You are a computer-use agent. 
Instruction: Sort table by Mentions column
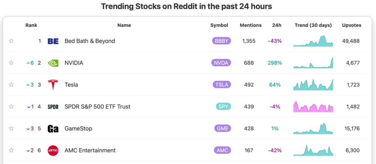(251, 25)
